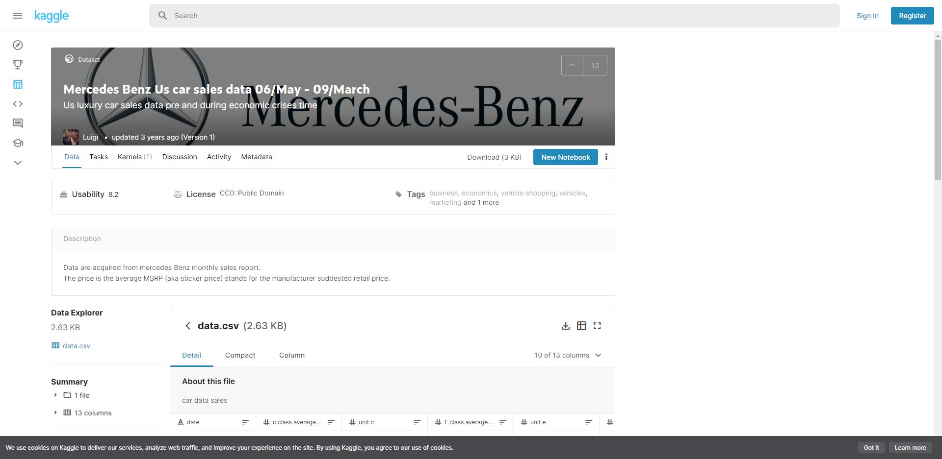942x459 pixels.
Task: Sort the c.class.average column
Action: pyautogui.click(x=331, y=422)
